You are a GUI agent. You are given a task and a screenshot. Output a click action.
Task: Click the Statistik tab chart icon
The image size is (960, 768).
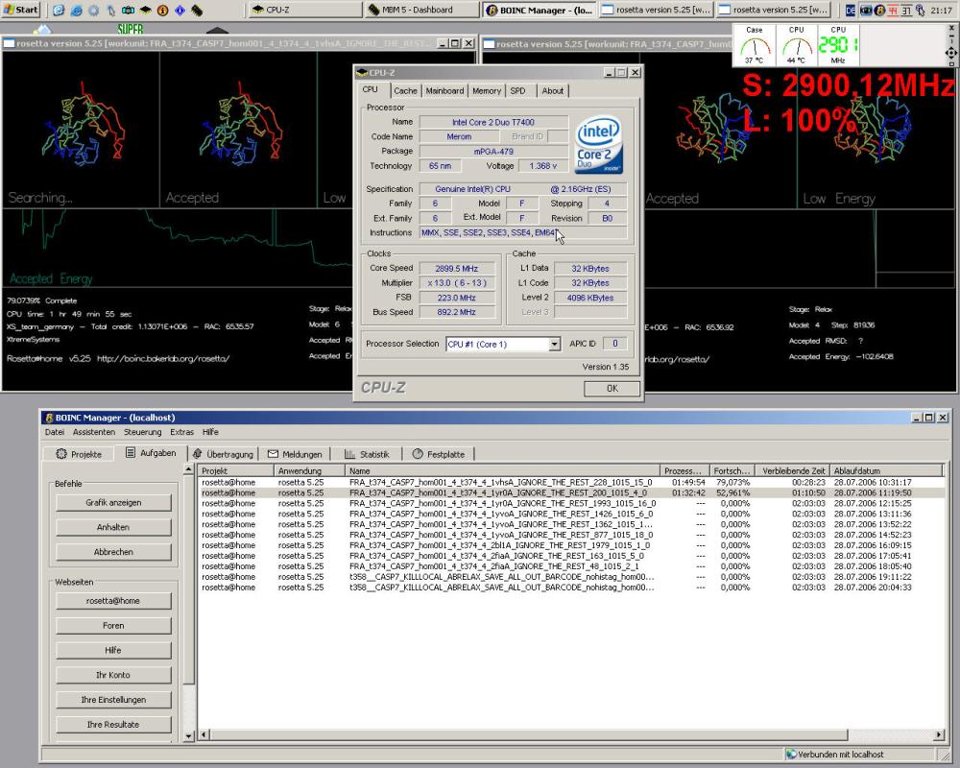click(349, 454)
